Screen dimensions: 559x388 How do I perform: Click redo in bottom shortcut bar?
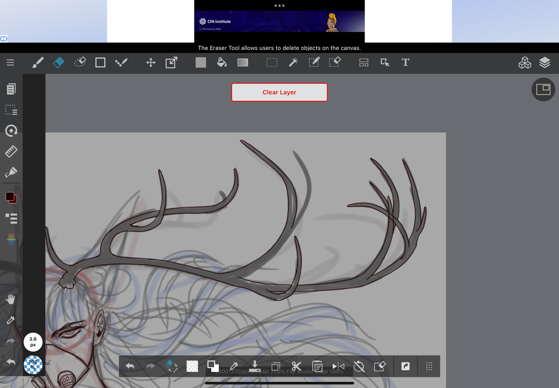[x=150, y=366]
